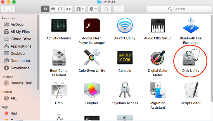The image size is (213, 121).
Task: Launch Boot Camp Assistant icon
Action: 59,58
